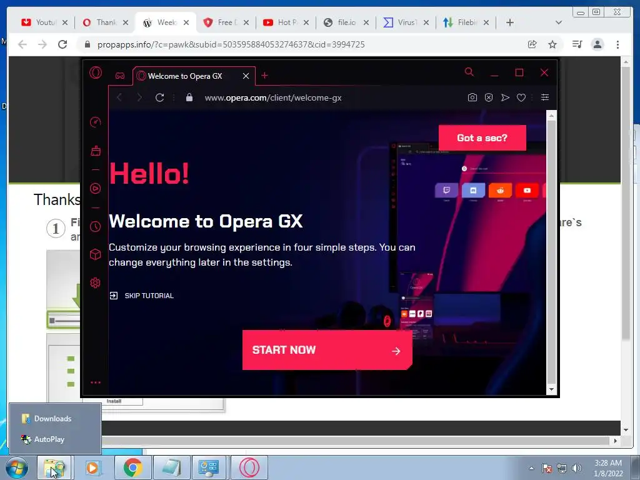Switch to the Hot YouTube Chrome tab

[286, 22]
